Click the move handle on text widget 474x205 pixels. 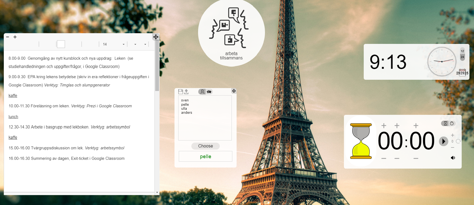tap(156, 37)
